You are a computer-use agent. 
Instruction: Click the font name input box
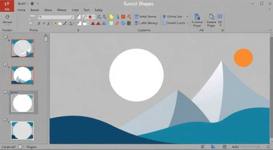click(x=56, y=17)
